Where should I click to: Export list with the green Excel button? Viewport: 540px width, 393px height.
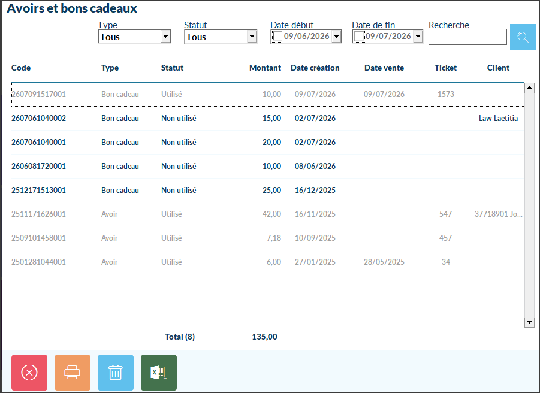(159, 373)
